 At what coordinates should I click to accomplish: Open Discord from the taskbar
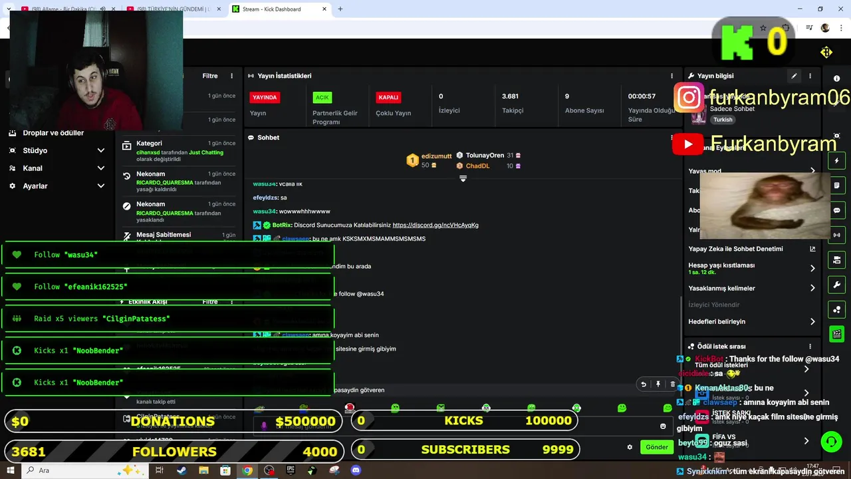(x=356, y=470)
